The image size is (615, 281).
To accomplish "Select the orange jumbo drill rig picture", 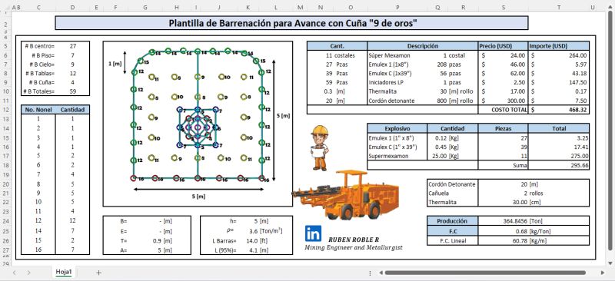I will coord(345,195).
